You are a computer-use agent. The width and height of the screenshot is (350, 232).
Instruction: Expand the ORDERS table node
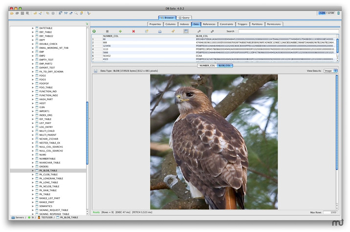pos(33,166)
